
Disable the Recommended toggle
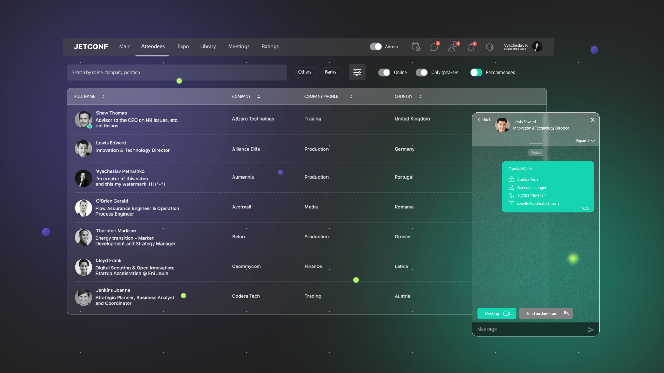(x=476, y=73)
